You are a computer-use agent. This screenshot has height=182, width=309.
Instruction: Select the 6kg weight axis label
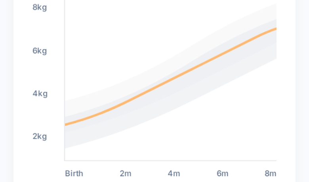[40, 51]
